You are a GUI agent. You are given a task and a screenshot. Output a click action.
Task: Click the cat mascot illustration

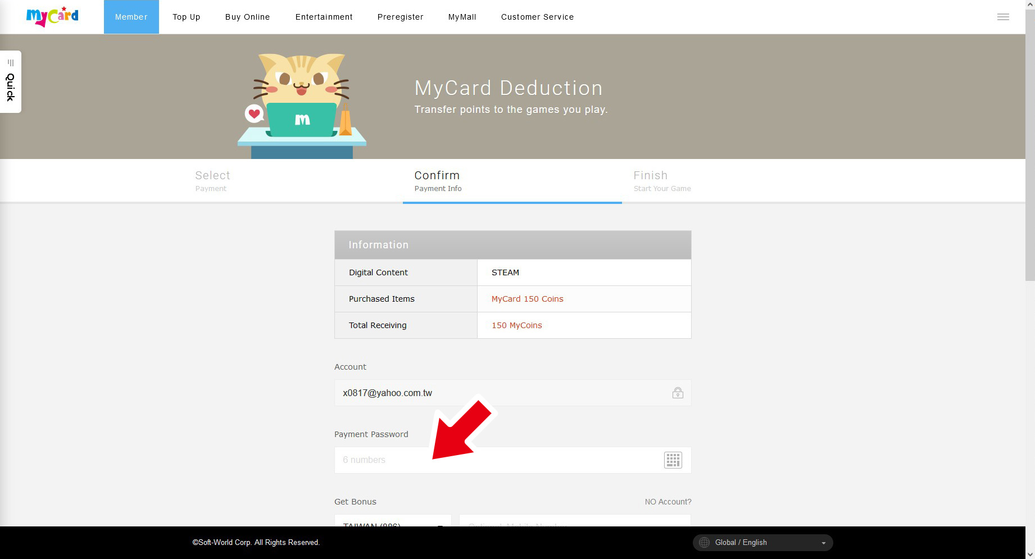pos(302,106)
